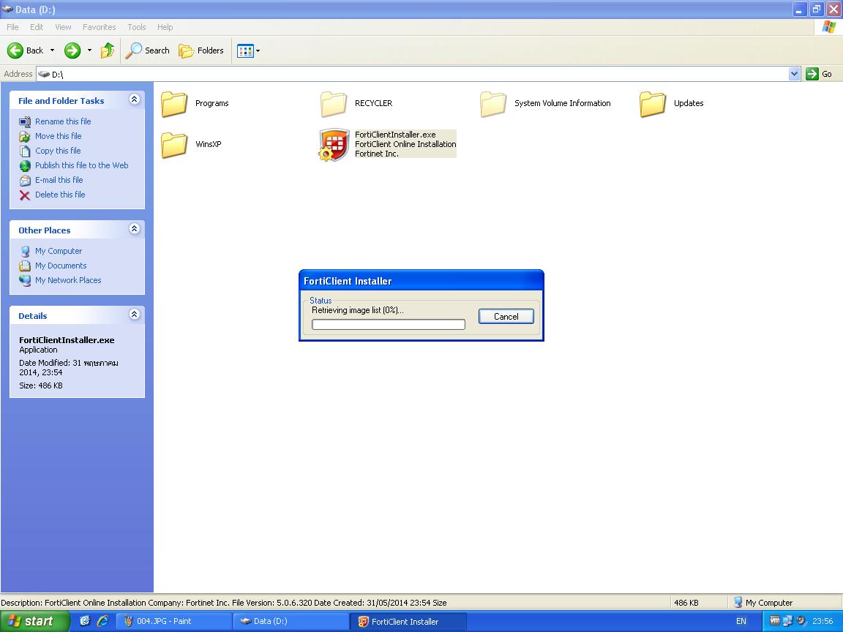Toggle the Folders pane button
843x632 pixels.
click(x=201, y=50)
